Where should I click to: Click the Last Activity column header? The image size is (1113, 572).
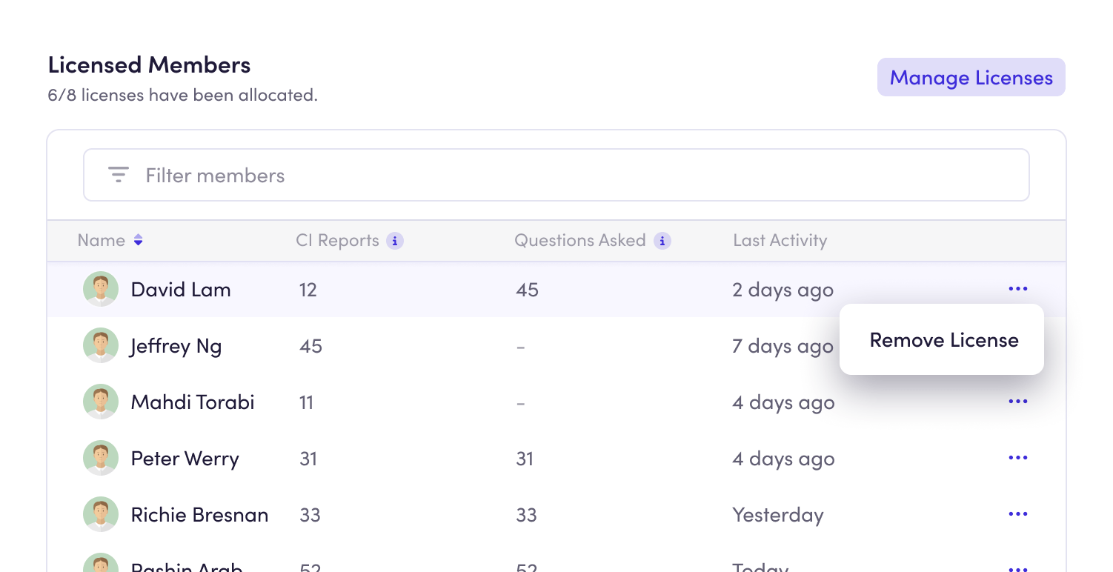[780, 241]
